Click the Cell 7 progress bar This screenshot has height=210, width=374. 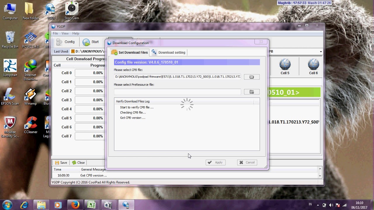click(90, 136)
